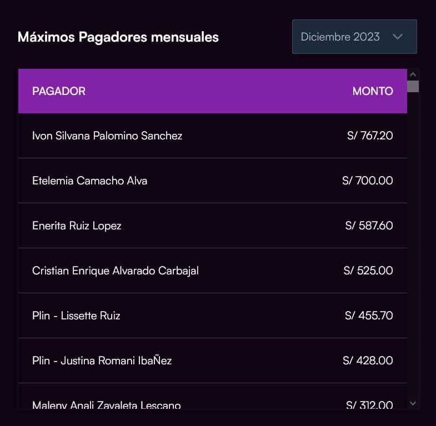Image resolution: width=436 pixels, height=426 pixels.
Task: Click the S/ 700.00 amount
Action: click(368, 181)
